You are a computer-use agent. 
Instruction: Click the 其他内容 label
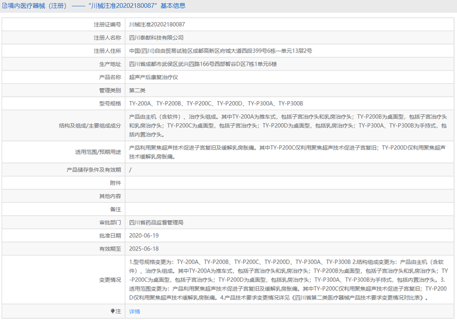coord(110,196)
